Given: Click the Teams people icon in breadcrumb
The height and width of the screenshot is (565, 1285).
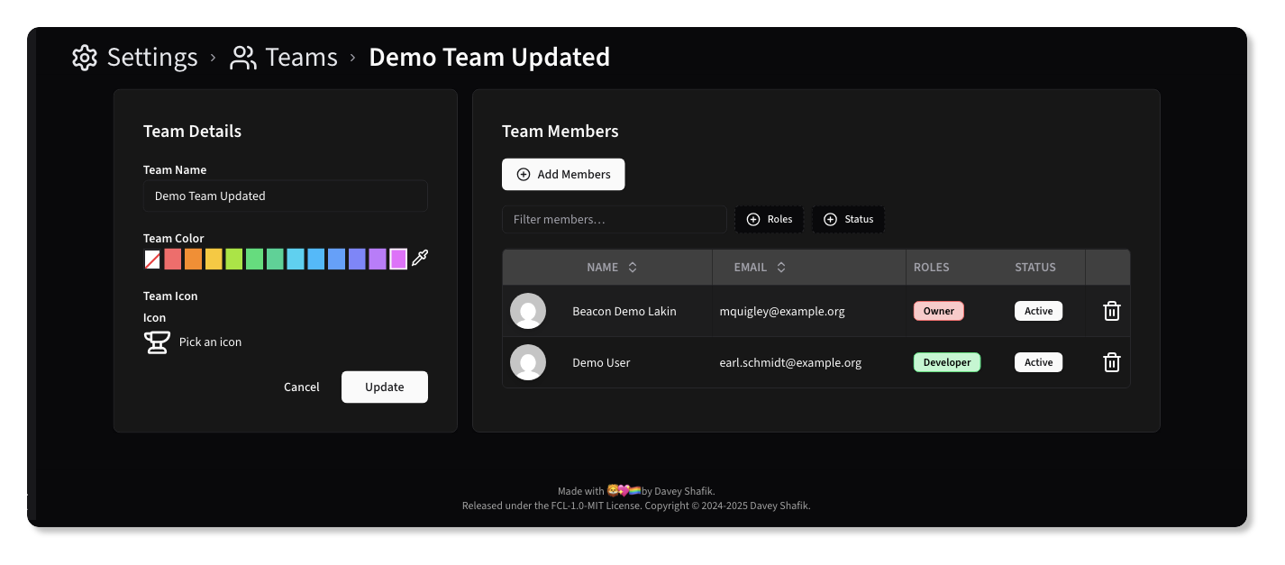Looking at the screenshot, I should tap(241, 57).
